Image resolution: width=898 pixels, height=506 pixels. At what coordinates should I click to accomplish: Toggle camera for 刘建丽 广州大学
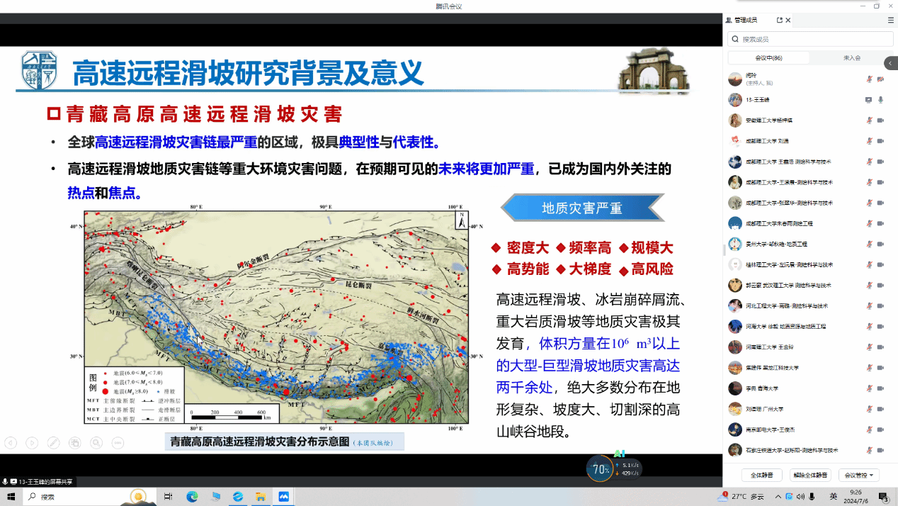(x=881, y=409)
